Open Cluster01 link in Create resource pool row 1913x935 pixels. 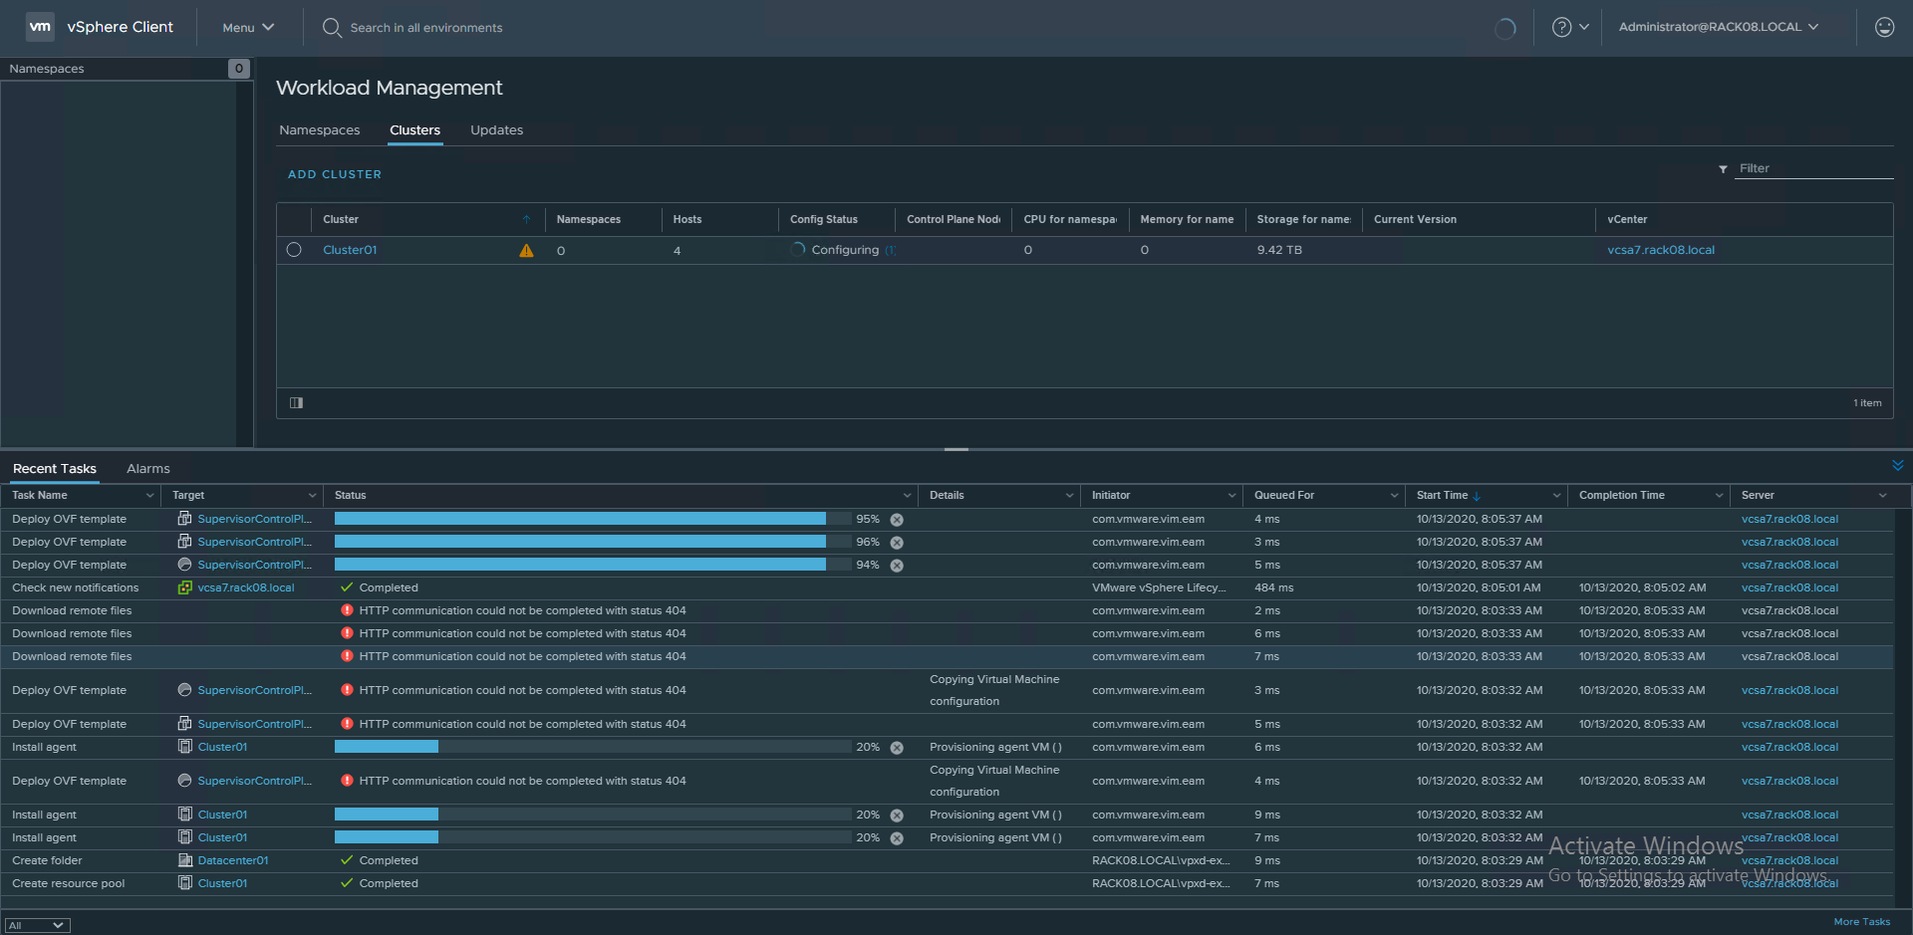[222, 883]
